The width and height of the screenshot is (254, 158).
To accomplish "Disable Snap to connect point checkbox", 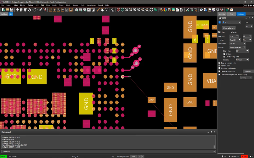I will (x=219, y=63).
